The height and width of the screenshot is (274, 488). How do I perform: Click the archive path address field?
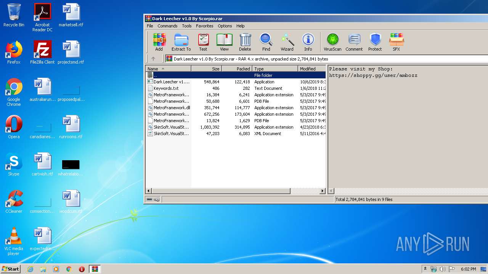pyautogui.click(x=326, y=59)
